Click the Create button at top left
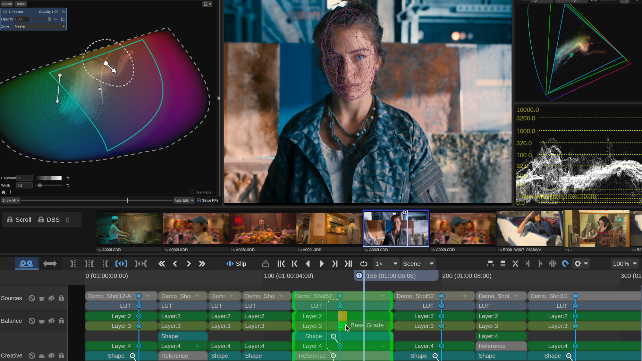Image resolution: width=642 pixels, height=361 pixels. pyautogui.click(x=7, y=4)
